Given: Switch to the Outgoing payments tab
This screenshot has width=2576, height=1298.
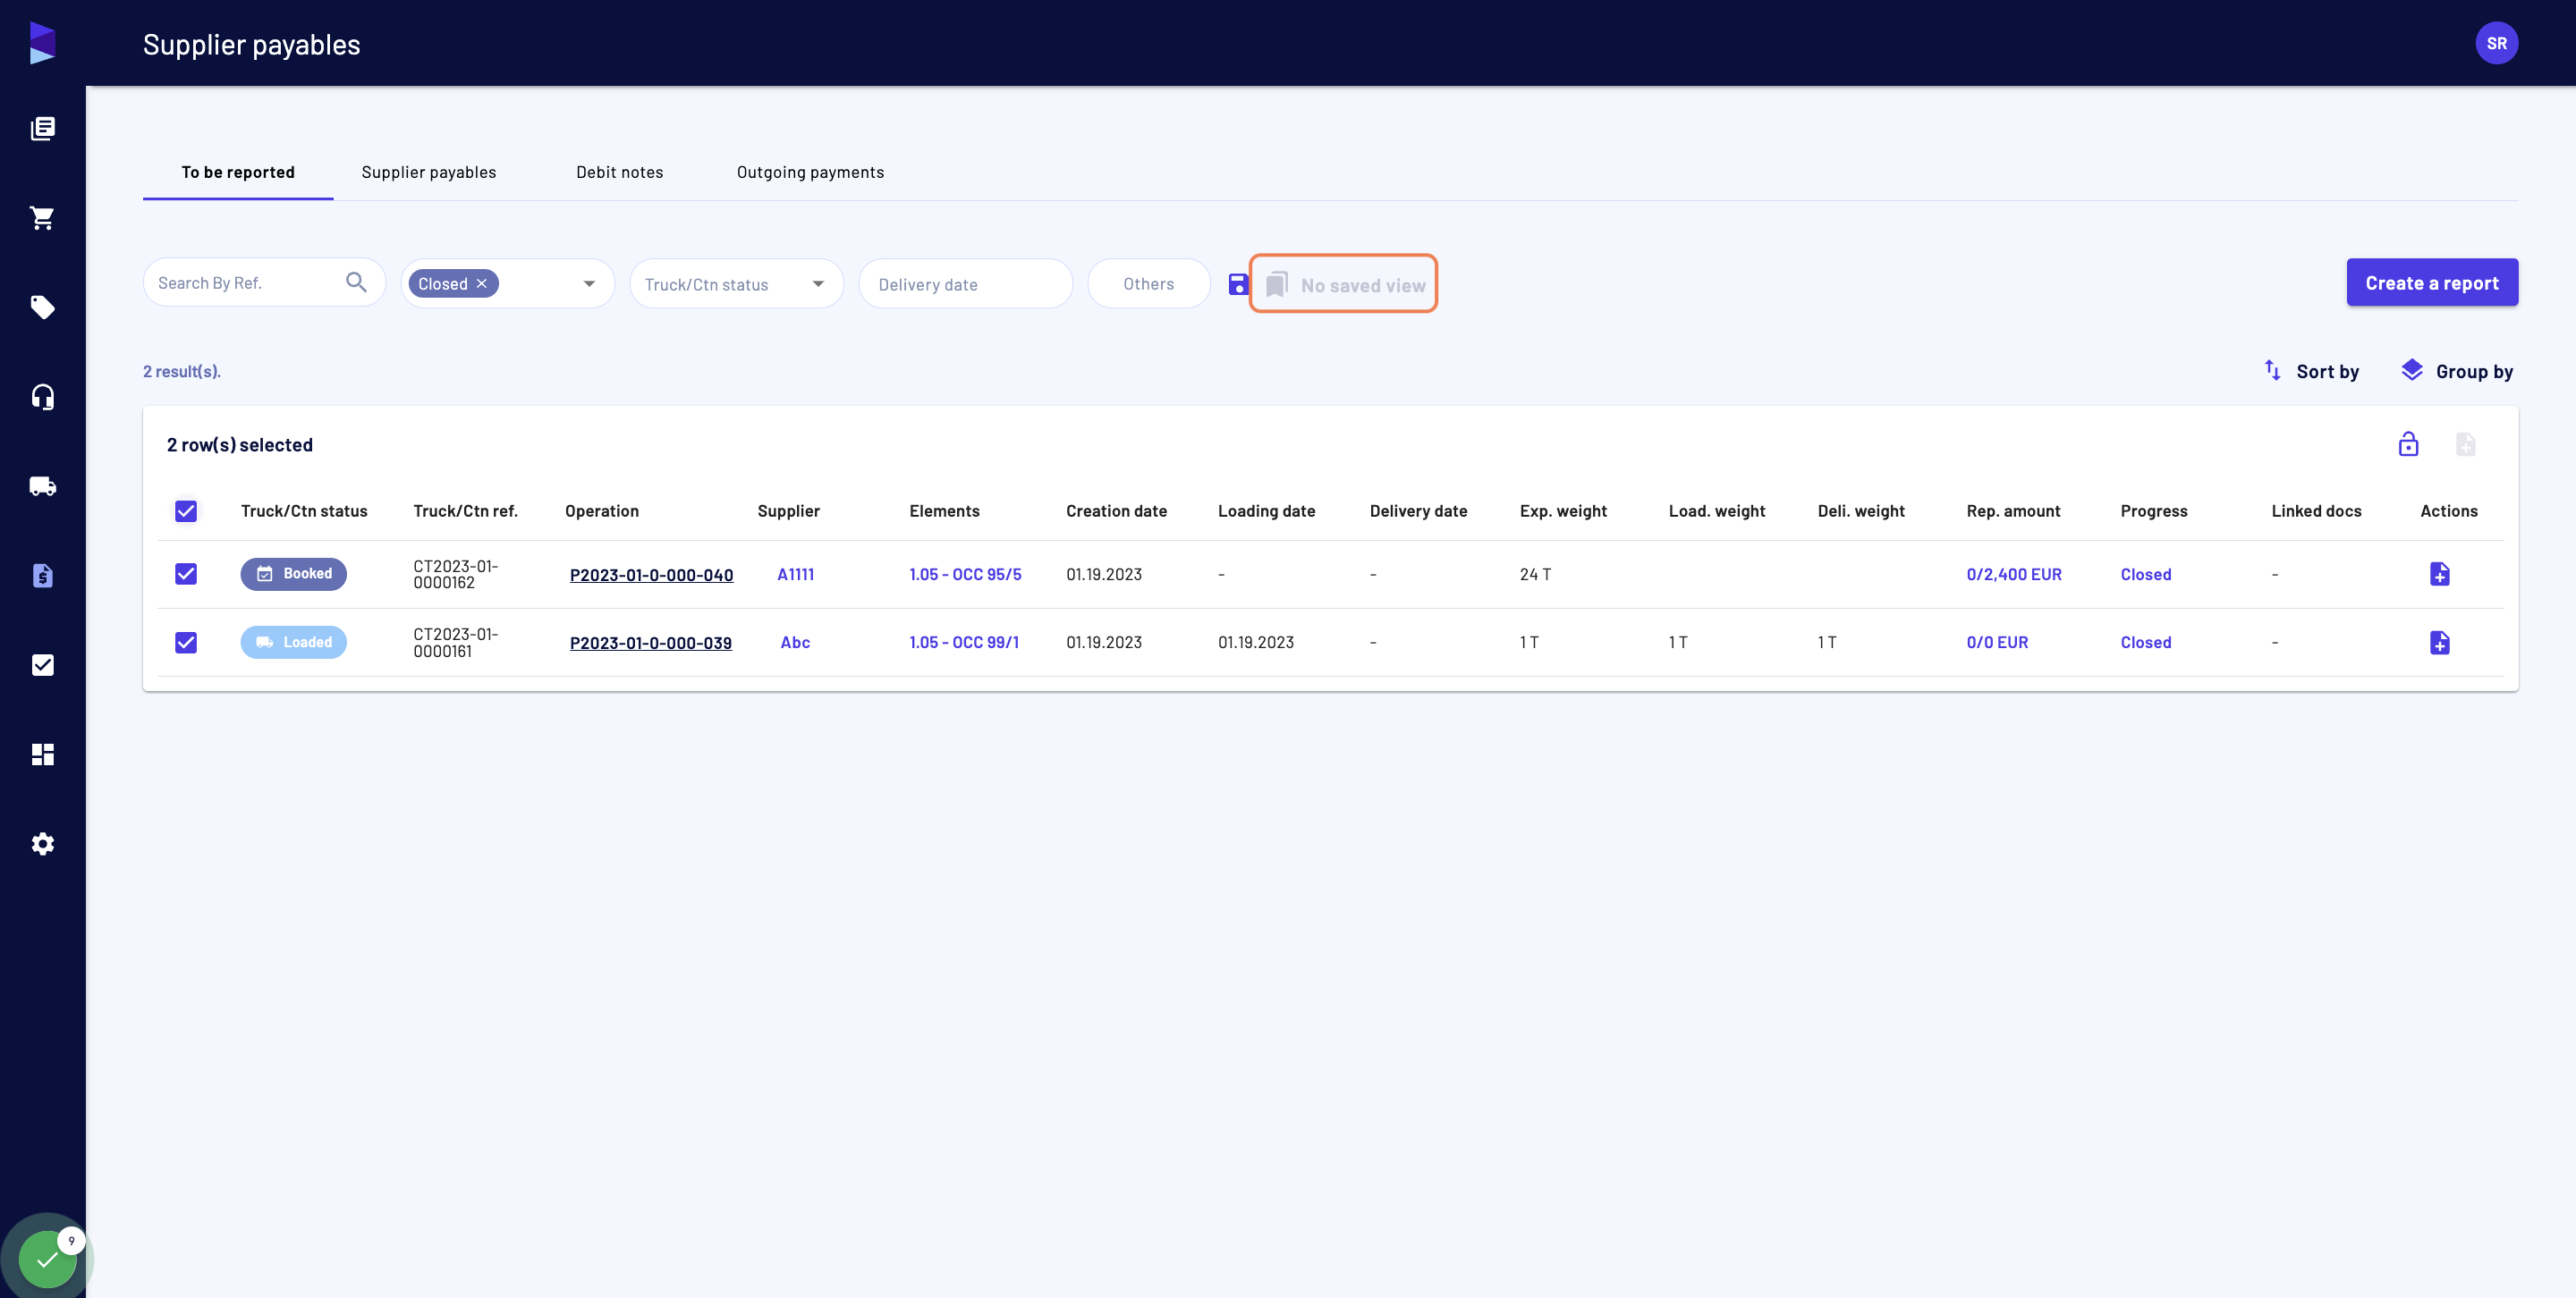Looking at the screenshot, I should click(x=810, y=172).
